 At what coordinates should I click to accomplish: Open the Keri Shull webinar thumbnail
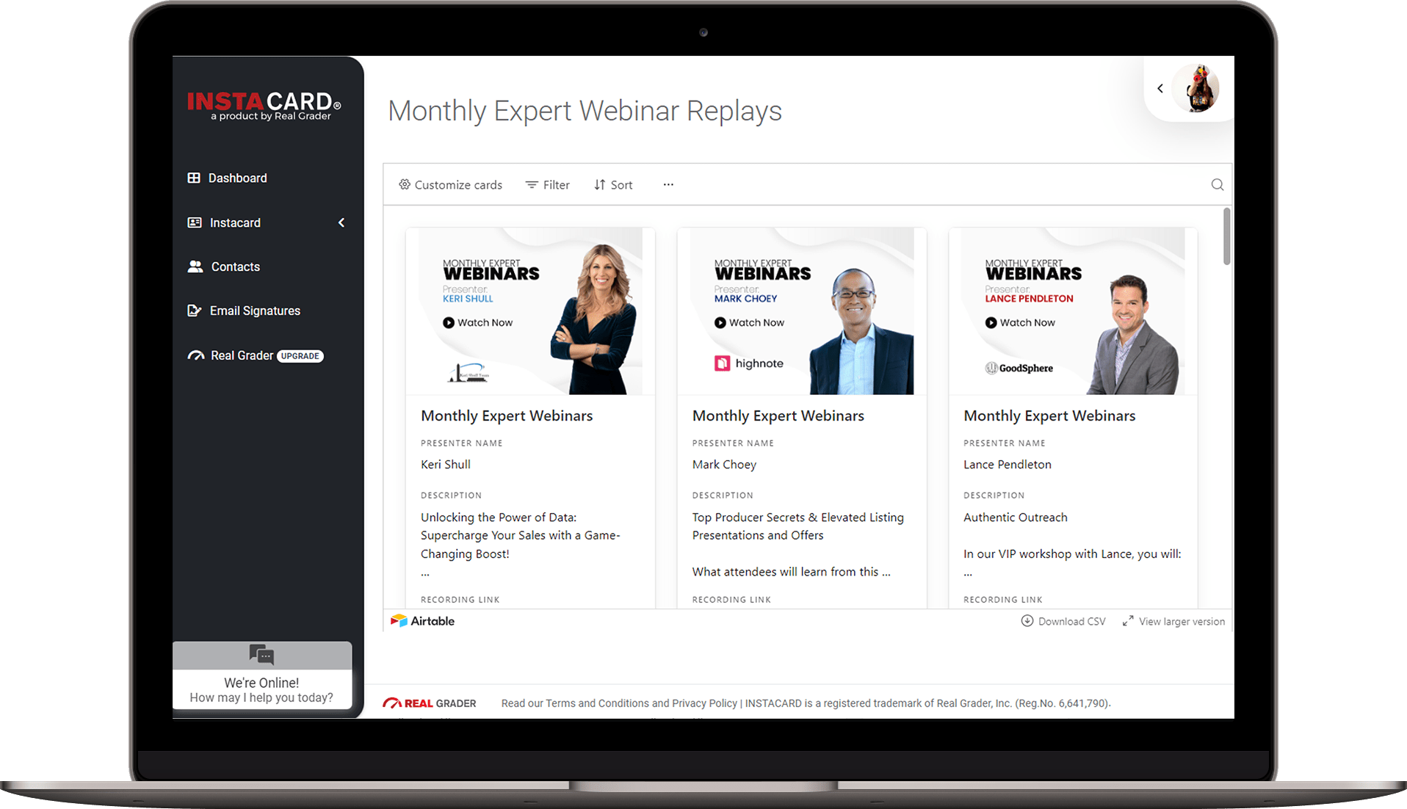530,311
